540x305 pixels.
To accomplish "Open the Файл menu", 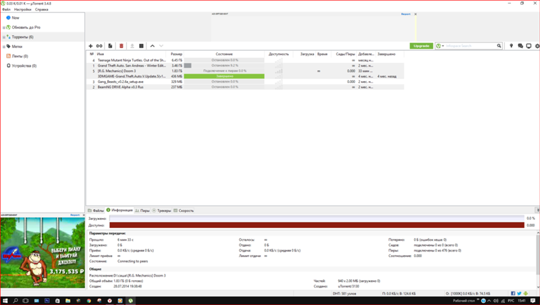I will (6, 9).
